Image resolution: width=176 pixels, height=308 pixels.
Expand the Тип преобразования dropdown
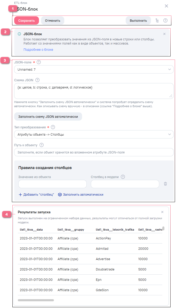[x=94, y=134]
